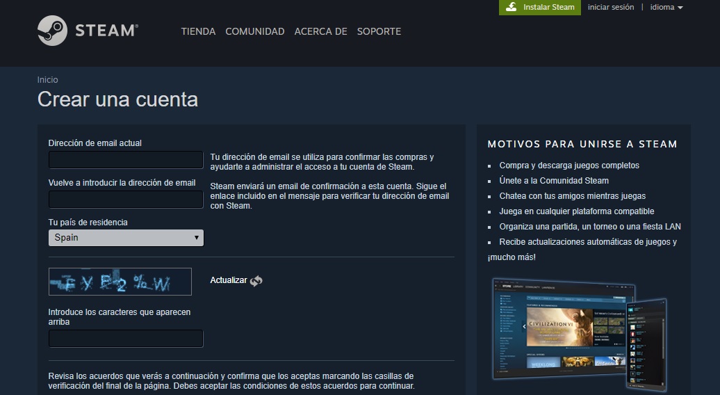The width and height of the screenshot is (720, 395).
Task: Click the refresh arrows icon next to Actualizar
Action: (256, 281)
